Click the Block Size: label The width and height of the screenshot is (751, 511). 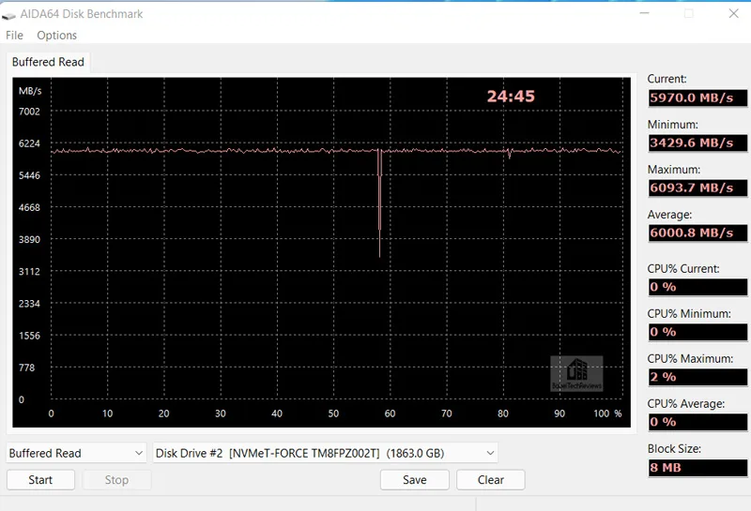674,449
